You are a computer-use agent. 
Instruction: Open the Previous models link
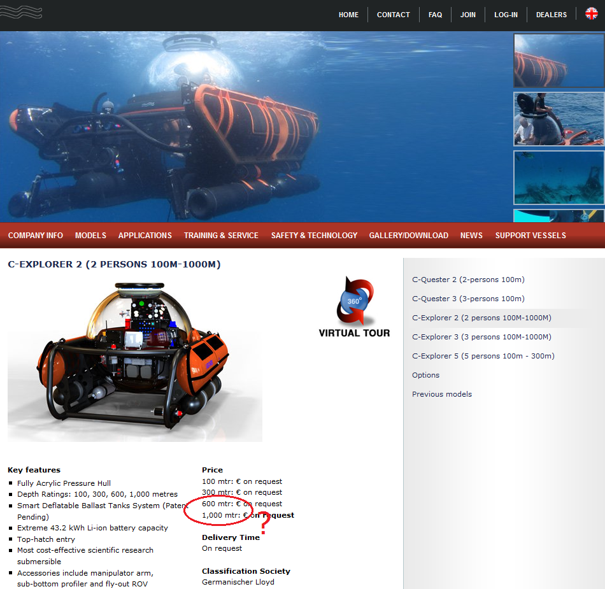tap(442, 394)
